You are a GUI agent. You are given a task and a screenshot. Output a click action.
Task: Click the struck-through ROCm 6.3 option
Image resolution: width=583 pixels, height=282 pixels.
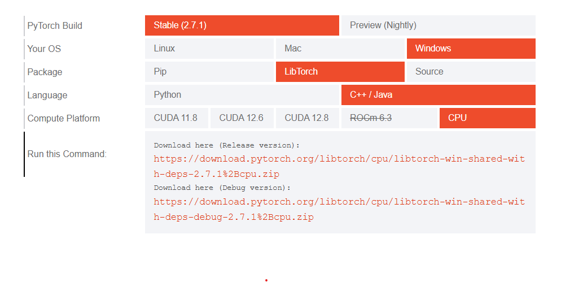click(389, 118)
